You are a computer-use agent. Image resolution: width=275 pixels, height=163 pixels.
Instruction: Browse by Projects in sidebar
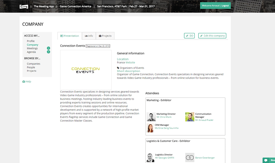pos(32,71)
